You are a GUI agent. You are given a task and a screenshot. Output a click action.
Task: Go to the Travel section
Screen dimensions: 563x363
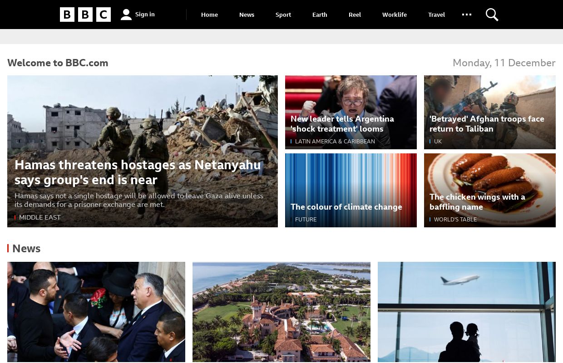click(436, 15)
